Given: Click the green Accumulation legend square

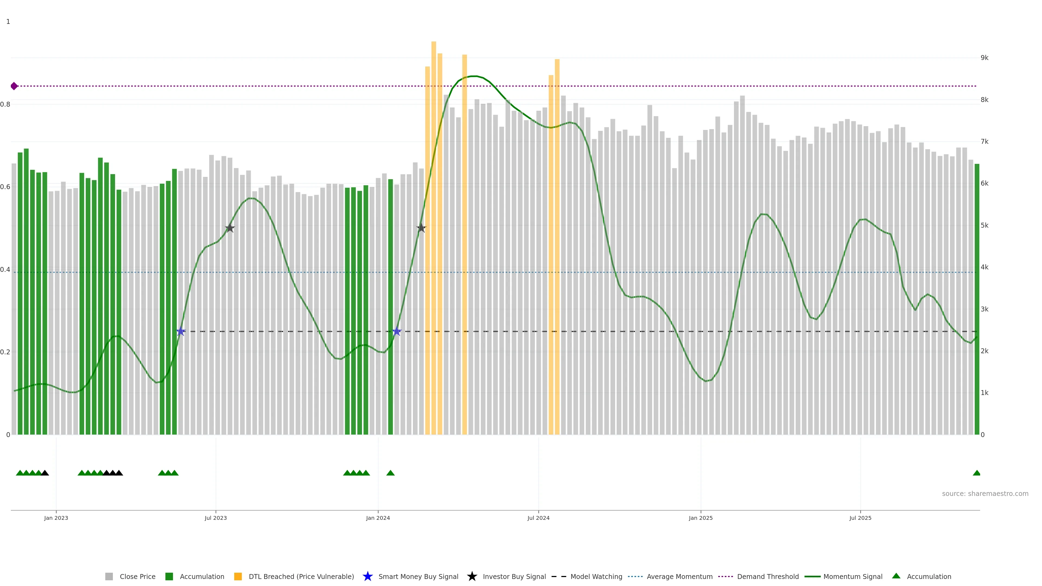Looking at the screenshot, I should pyautogui.click(x=169, y=576).
